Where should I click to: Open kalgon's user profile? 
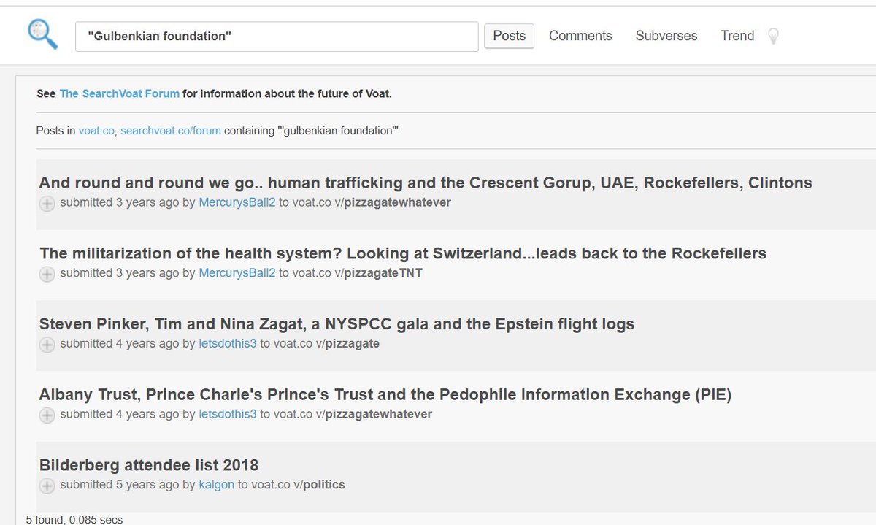coord(217,484)
